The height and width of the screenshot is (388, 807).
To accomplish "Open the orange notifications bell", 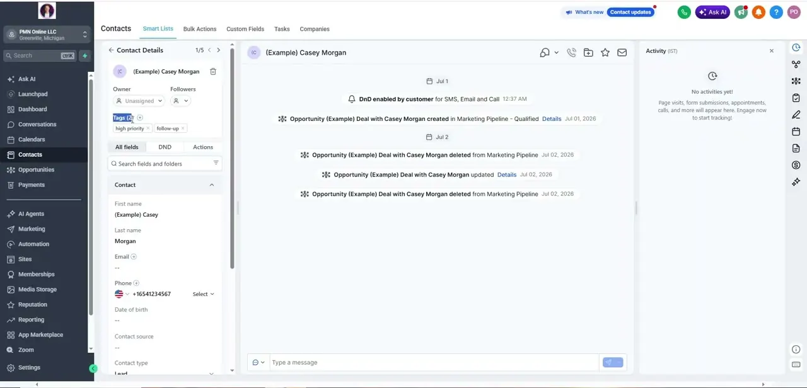I will pyautogui.click(x=759, y=12).
